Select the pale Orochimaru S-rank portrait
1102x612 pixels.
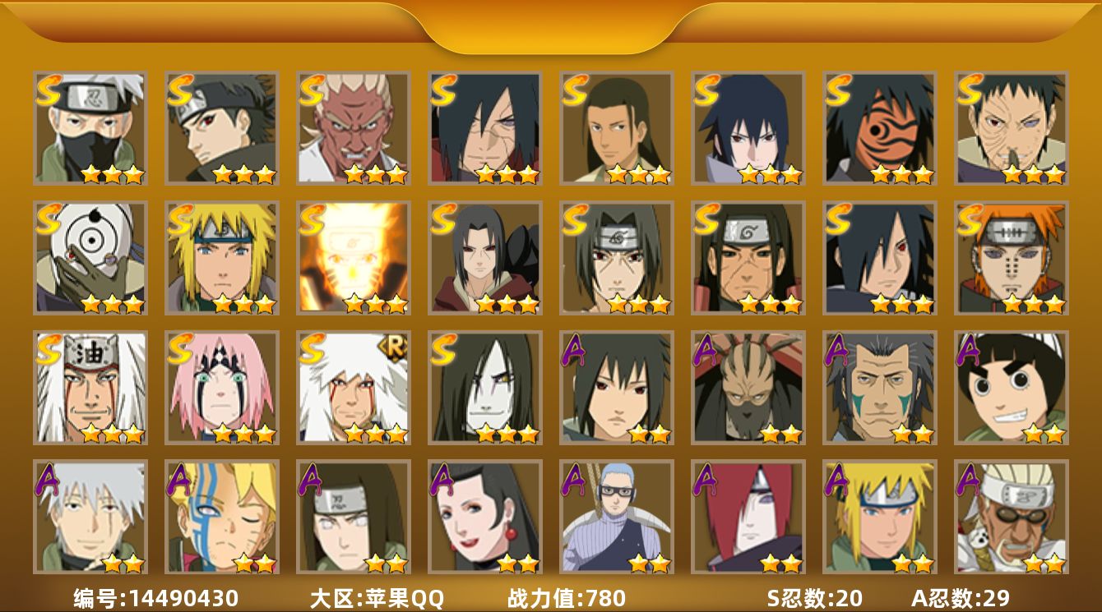[x=485, y=388]
